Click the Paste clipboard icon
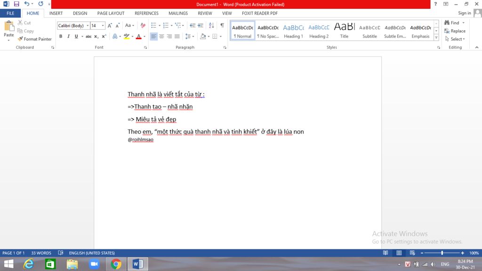 click(9, 26)
